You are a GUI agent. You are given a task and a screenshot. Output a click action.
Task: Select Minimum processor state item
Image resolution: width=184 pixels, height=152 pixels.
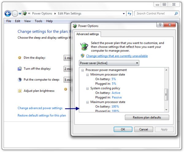[108, 74]
